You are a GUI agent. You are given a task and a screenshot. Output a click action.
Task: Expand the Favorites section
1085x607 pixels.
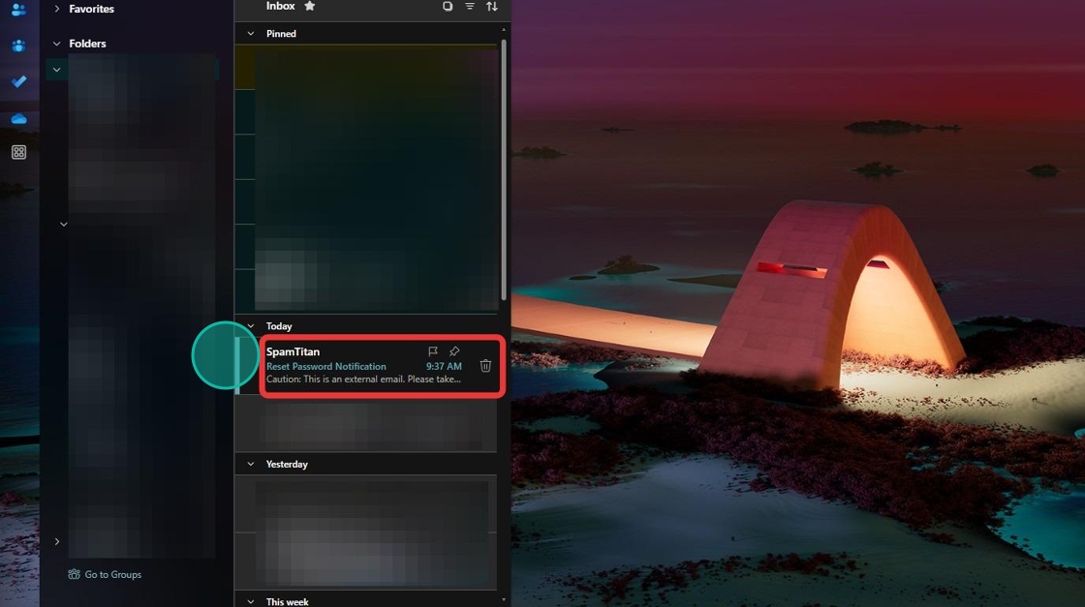coord(57,9)
